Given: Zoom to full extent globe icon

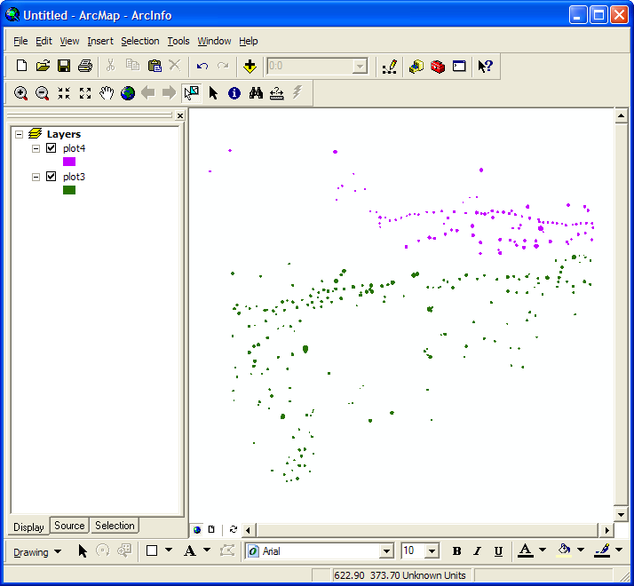Looking at the screenshot, I should [x=128, y=93].
